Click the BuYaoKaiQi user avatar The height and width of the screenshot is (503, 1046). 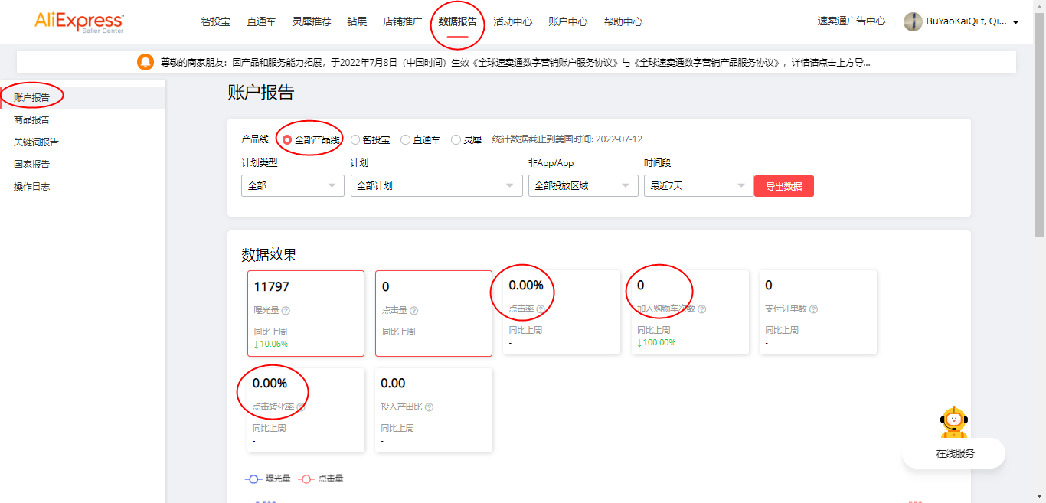[x=913, y=22]
